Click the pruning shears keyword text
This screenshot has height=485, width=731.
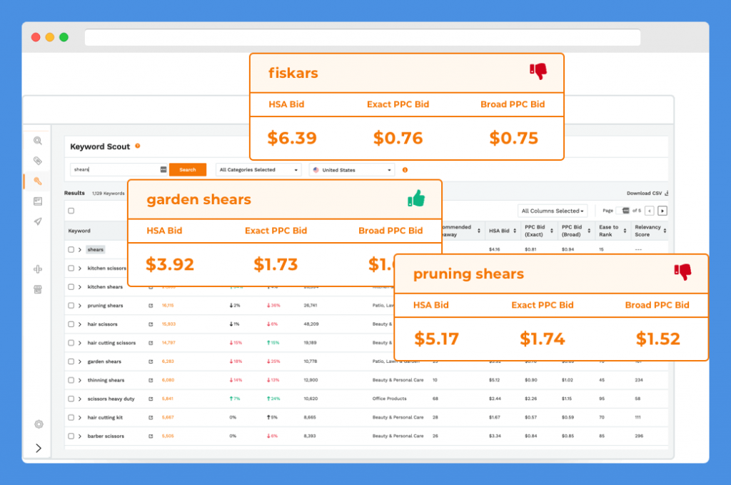[106, 306]
